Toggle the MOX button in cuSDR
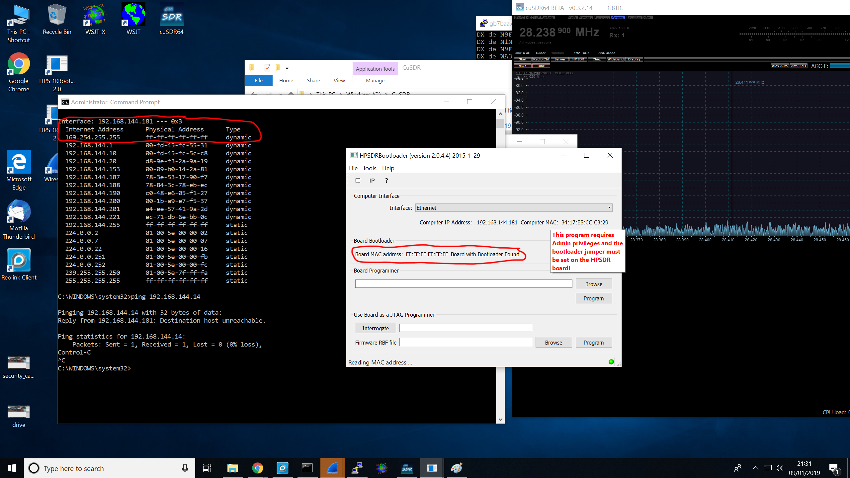Viewport: 850px width, 478px height. coord(523,66)
